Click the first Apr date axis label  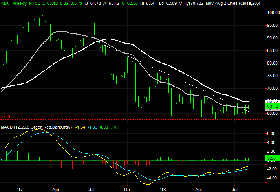[x=56, y=190]
